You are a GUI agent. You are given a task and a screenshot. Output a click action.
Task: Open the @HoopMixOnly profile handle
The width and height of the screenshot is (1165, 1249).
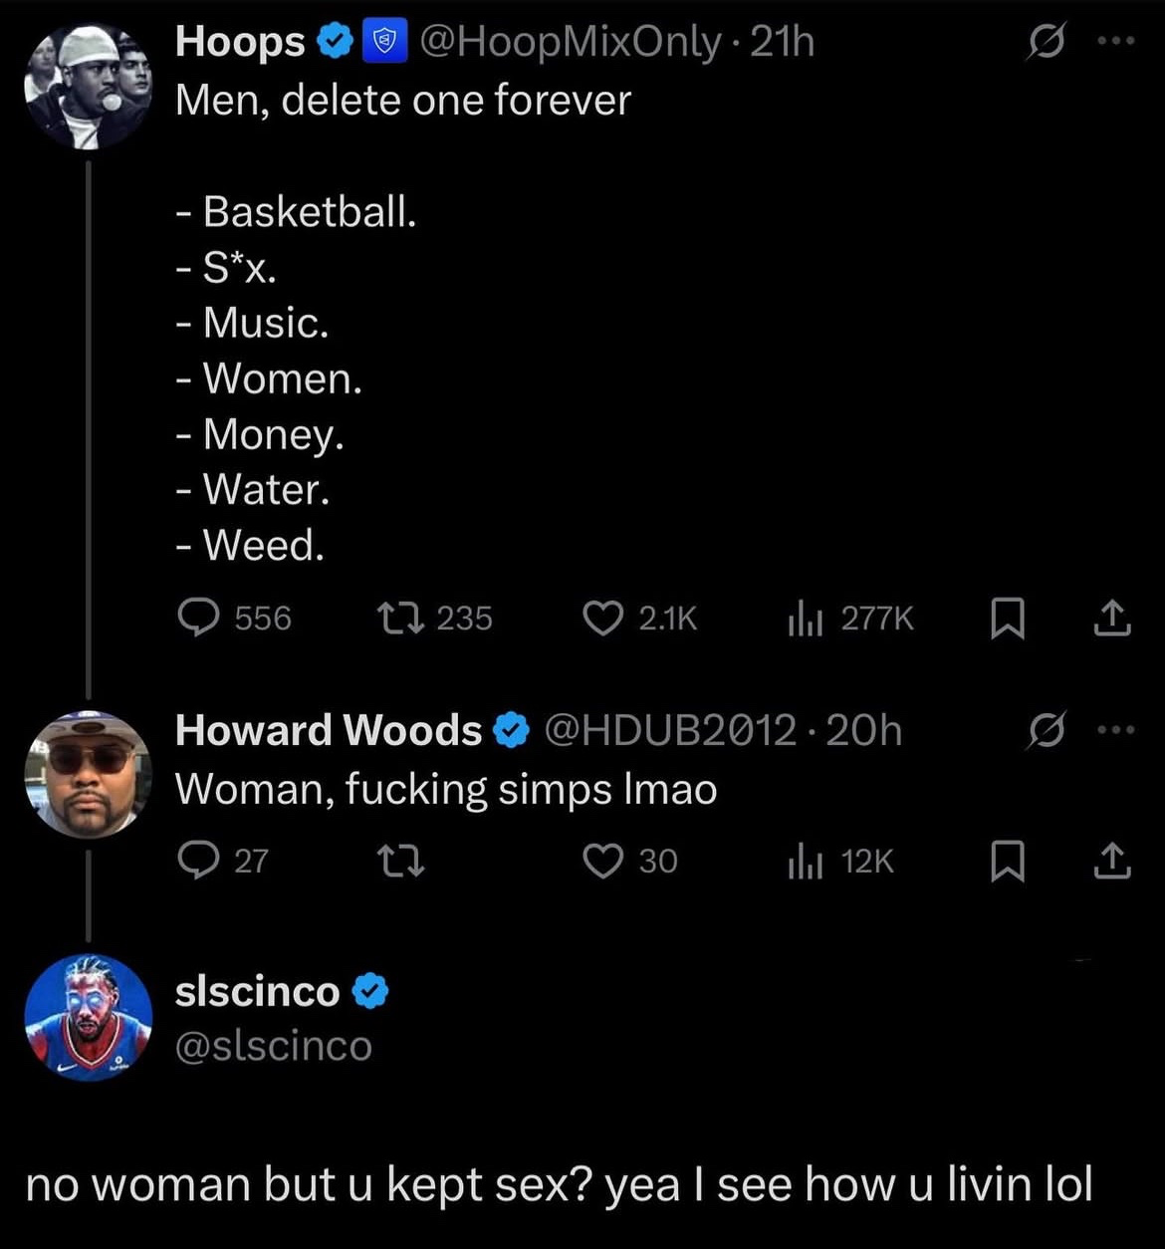click(572, 42)
